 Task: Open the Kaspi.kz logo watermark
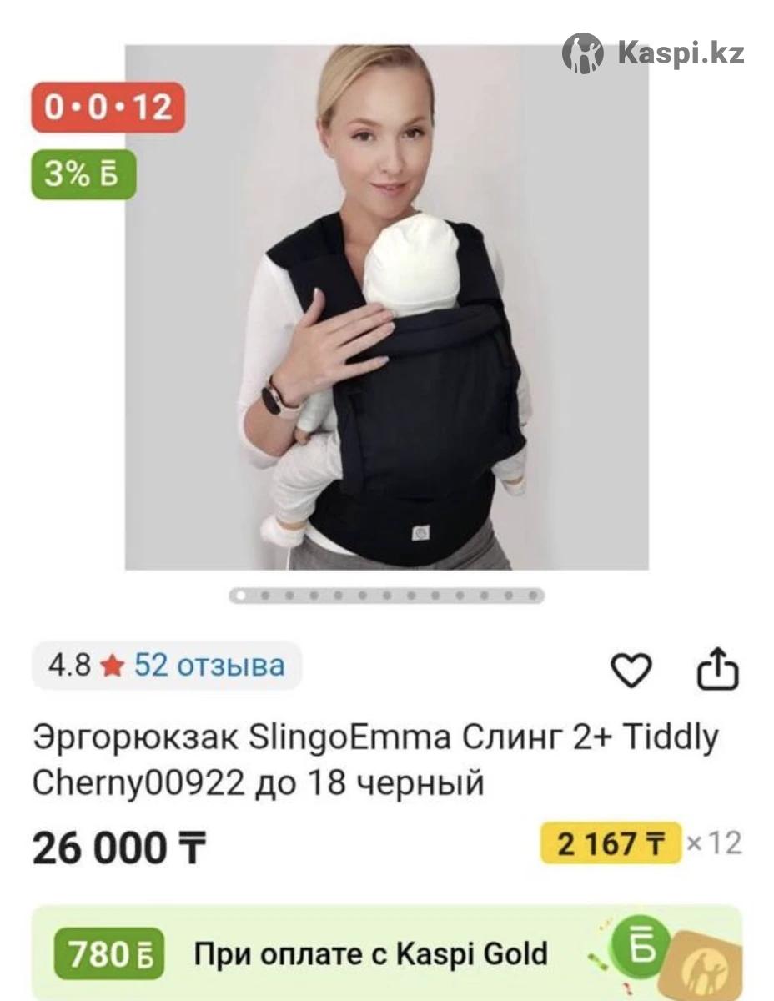click(x=653, y=53)
